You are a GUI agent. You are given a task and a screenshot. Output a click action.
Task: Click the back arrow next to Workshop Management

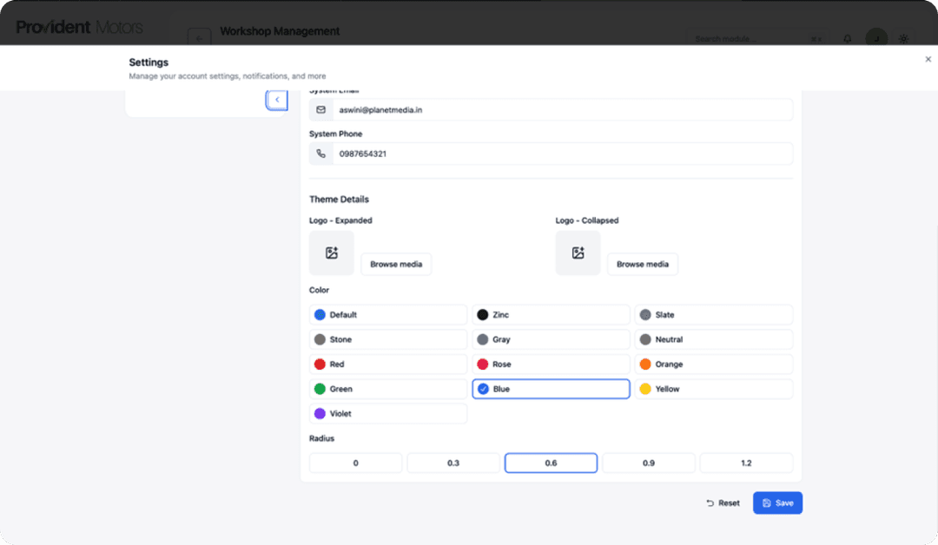pos(200,38)
